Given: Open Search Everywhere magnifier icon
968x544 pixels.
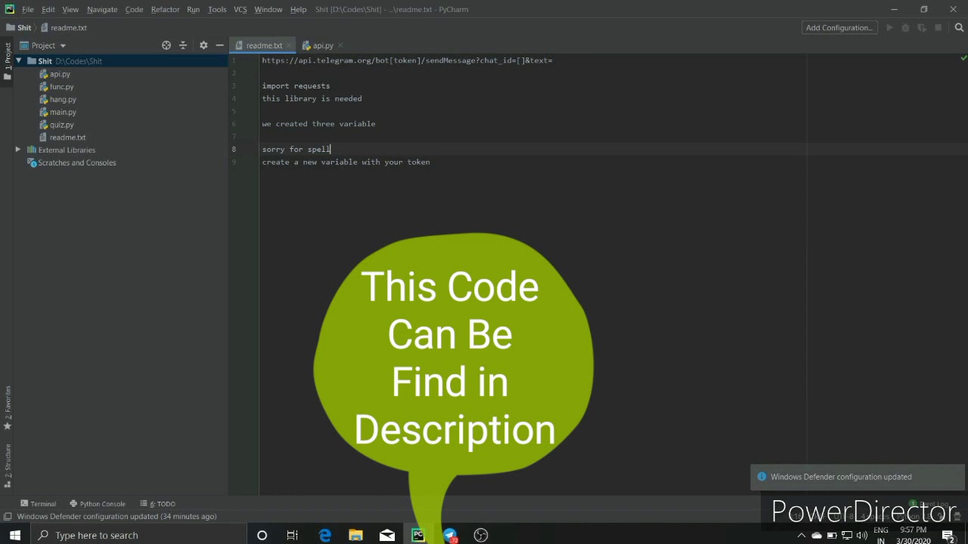Looking at the screenshot, I should [959, 28].
